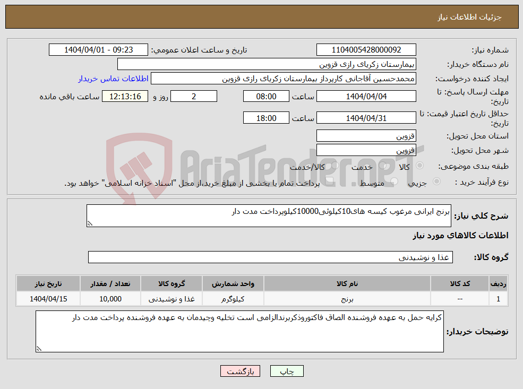Screen dimensions: 523x389
Task: Click the ردیف column header
Action: 498,284
